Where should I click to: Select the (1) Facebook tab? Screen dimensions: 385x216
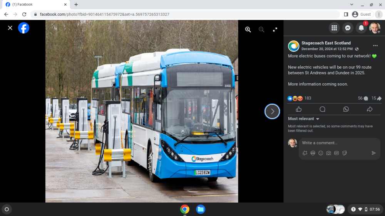35,4
